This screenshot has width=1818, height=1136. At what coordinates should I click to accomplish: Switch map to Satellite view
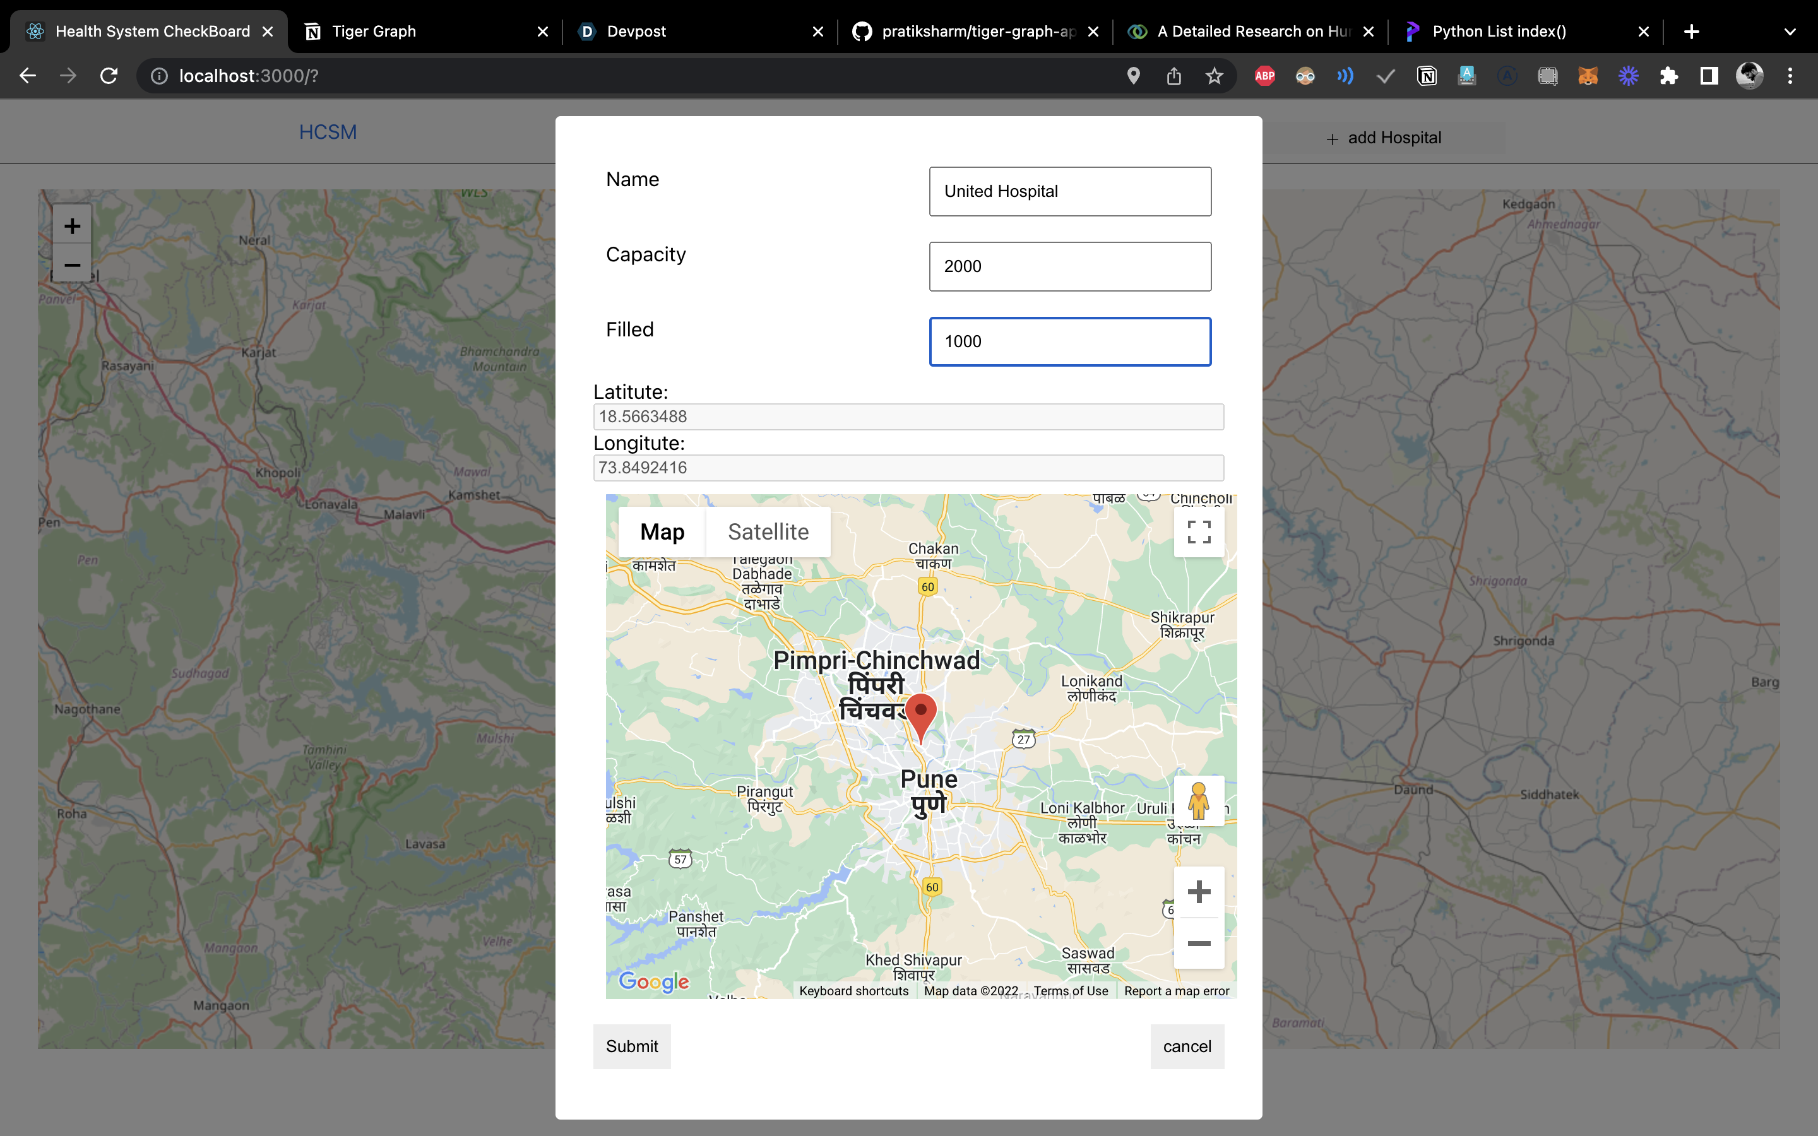[x=768, y=532]
